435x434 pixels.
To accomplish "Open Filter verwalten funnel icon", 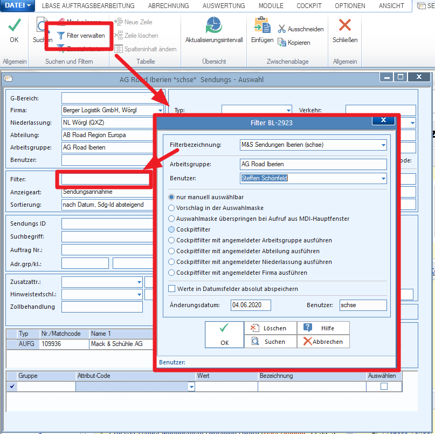I will point(61,36).
